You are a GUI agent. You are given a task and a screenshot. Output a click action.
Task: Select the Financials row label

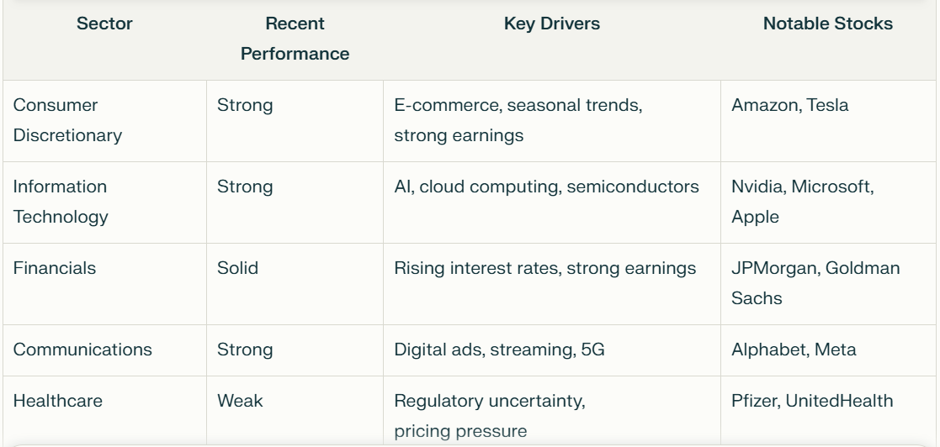tap(104, 284)
